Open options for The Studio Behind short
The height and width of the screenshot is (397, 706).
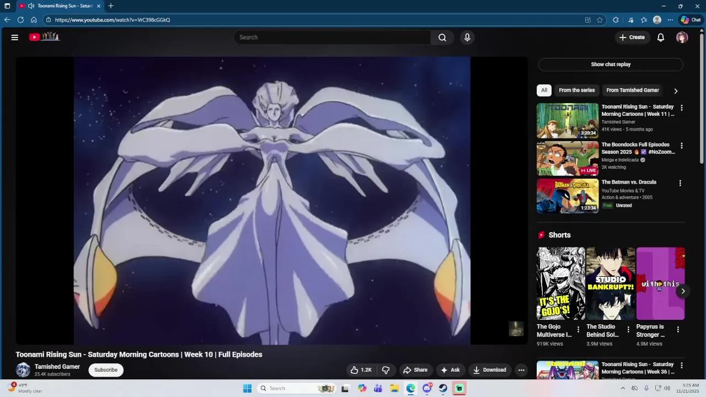[x=628, y=330]
